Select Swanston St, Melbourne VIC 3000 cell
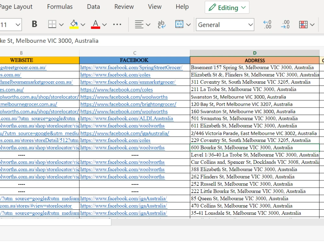This screenshot has height=243, width=324. pos(255,97)
